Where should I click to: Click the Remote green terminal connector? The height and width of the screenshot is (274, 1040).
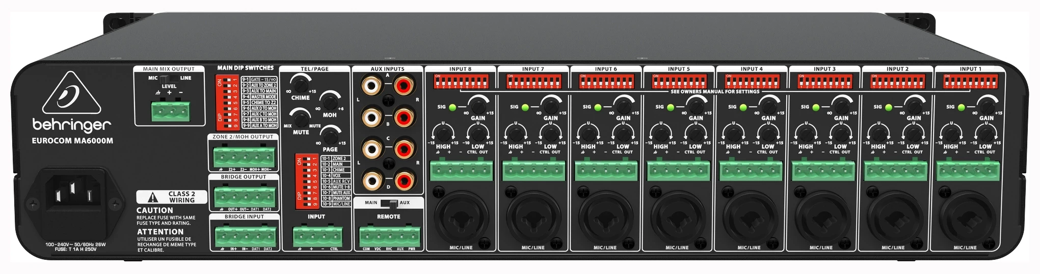[389, 237]
